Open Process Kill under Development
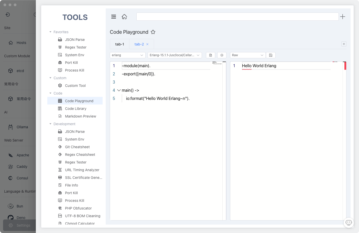This screenshot has height=233, width=359. [75, 201]
